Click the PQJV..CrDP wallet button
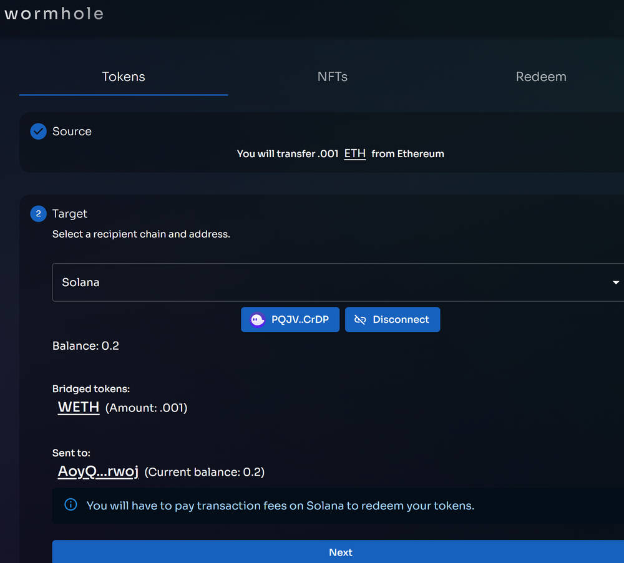 [290, 320]
